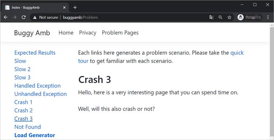The width and height of the screenshot is (274, 140).
Task: Click the 'Hello, here is a very interesting page' text
Action: [x=158, y=92]
